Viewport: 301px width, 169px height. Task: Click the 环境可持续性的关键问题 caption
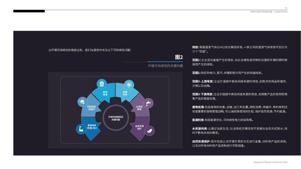coord(165,66)
